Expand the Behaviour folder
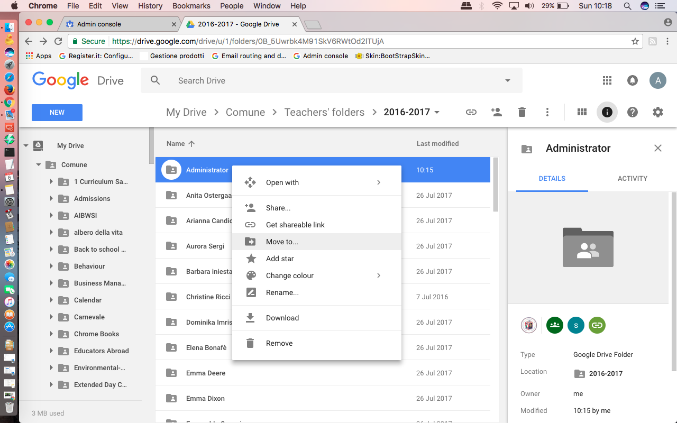The image size is (677, 423). [x=51, y=266]
